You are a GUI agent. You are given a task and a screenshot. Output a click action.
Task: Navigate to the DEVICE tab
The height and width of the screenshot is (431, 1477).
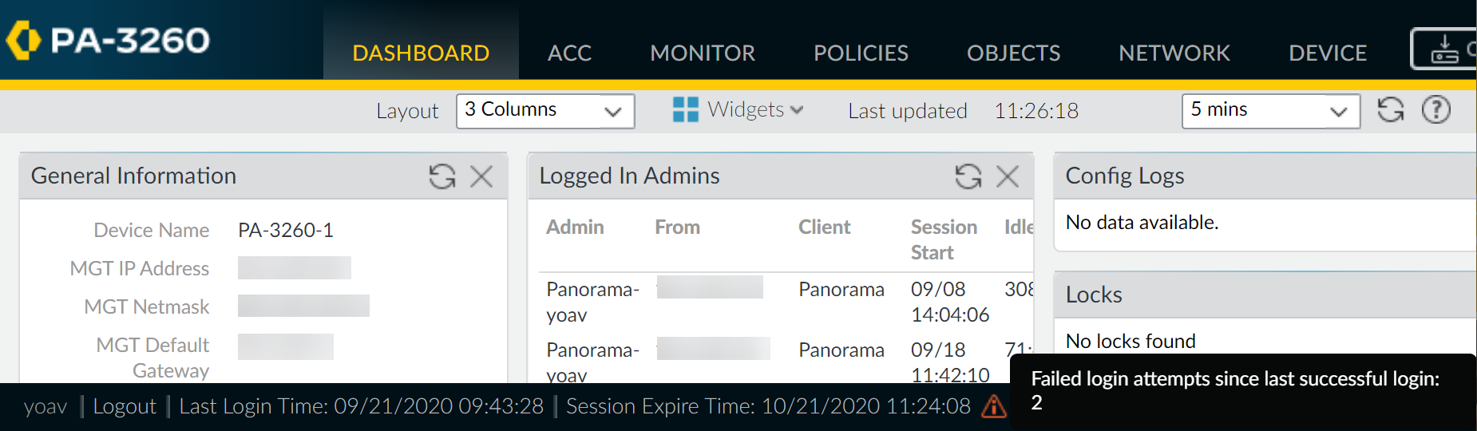[x=1328, y=53]
